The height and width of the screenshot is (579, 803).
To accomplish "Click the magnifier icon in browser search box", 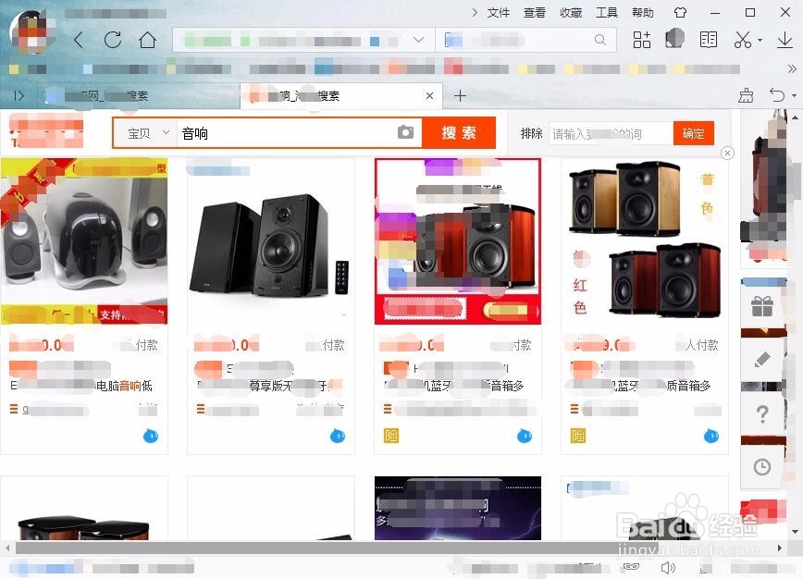I will tap(600, 40).
